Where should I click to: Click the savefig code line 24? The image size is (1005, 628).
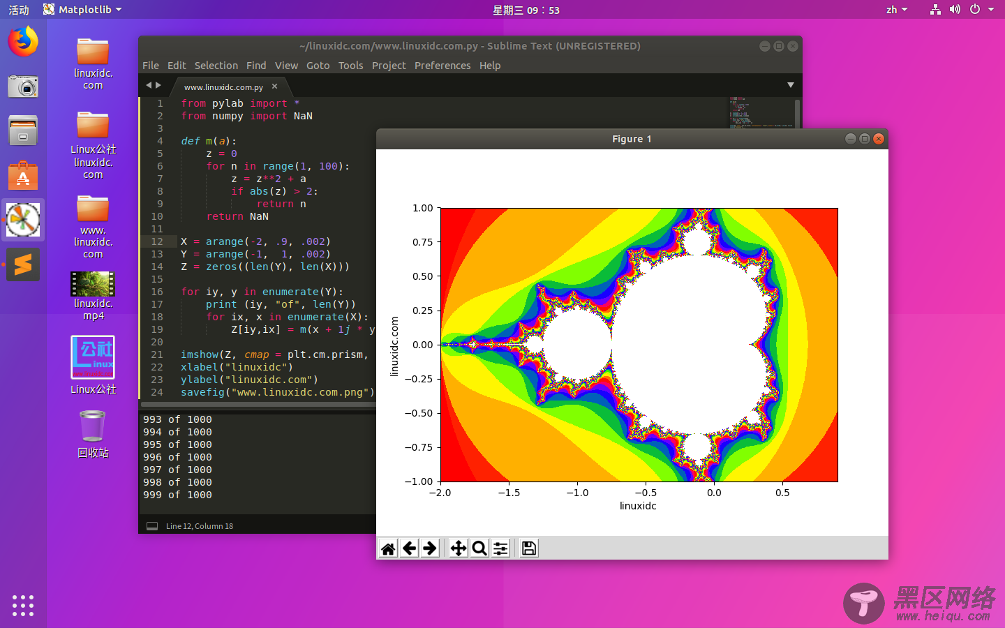point(277,392)
